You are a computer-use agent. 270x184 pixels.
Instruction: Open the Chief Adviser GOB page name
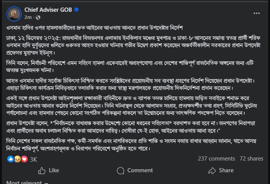(x=48, y=9)
